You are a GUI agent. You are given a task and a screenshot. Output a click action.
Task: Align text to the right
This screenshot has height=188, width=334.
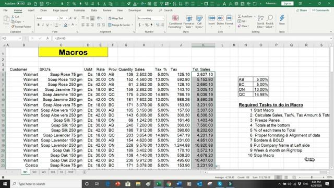pyautogui.click(x=92, y=25)
